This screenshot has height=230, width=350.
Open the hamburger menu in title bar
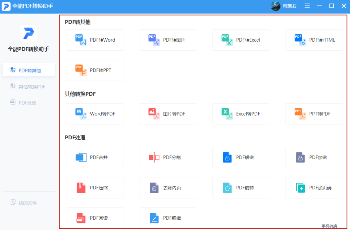click(307, 6)
